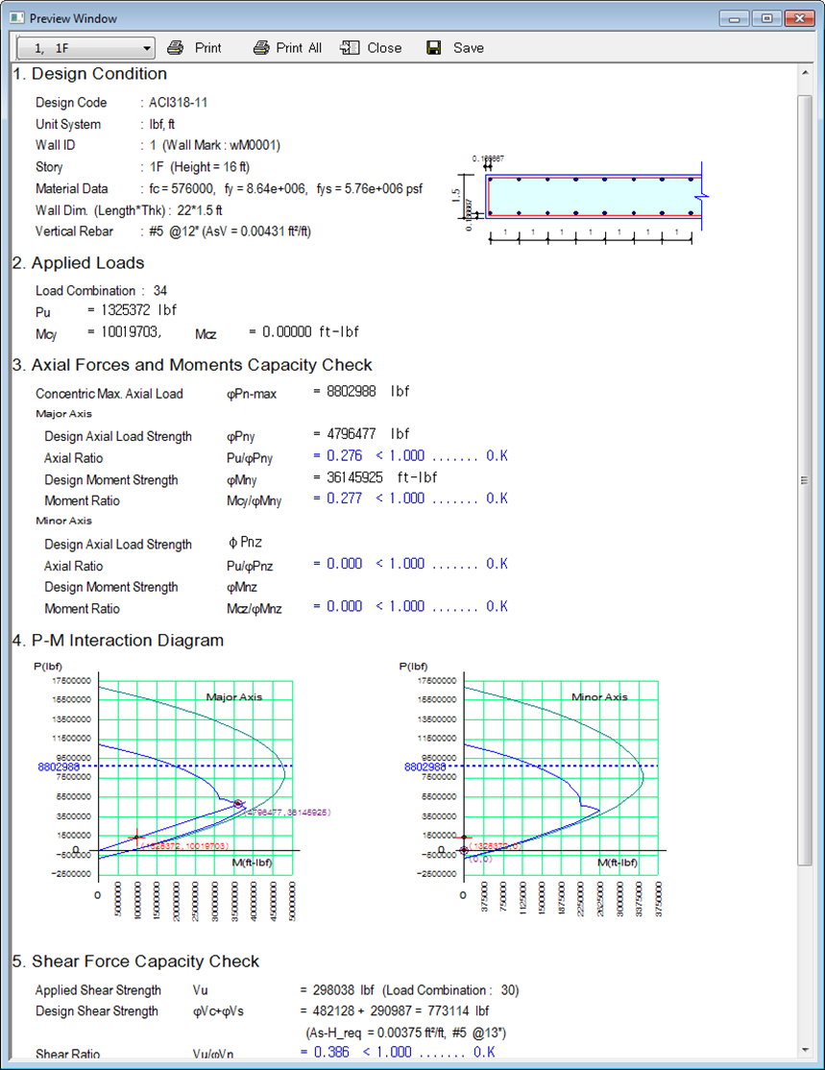Click the major axis axial ratio '0.276'
Viewport: 825px width, 1070px height.
click(345, 455)
